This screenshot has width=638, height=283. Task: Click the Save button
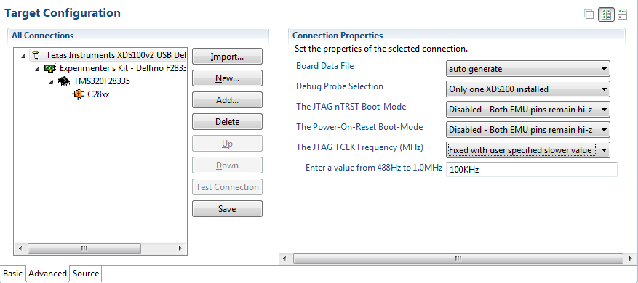227,209
